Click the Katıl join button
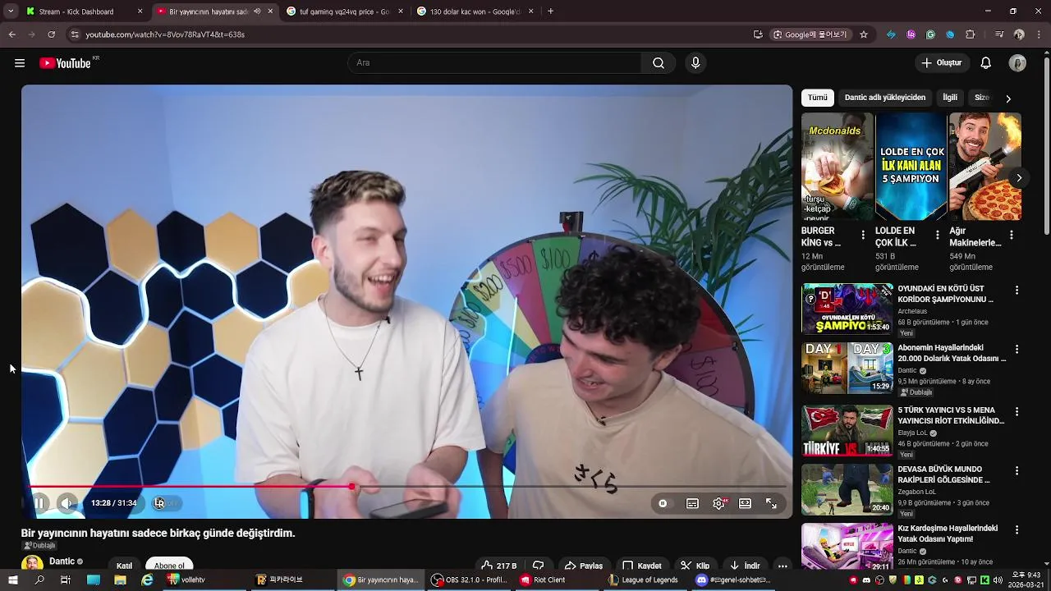This screenshot has width=1051, height=591. 124,566
